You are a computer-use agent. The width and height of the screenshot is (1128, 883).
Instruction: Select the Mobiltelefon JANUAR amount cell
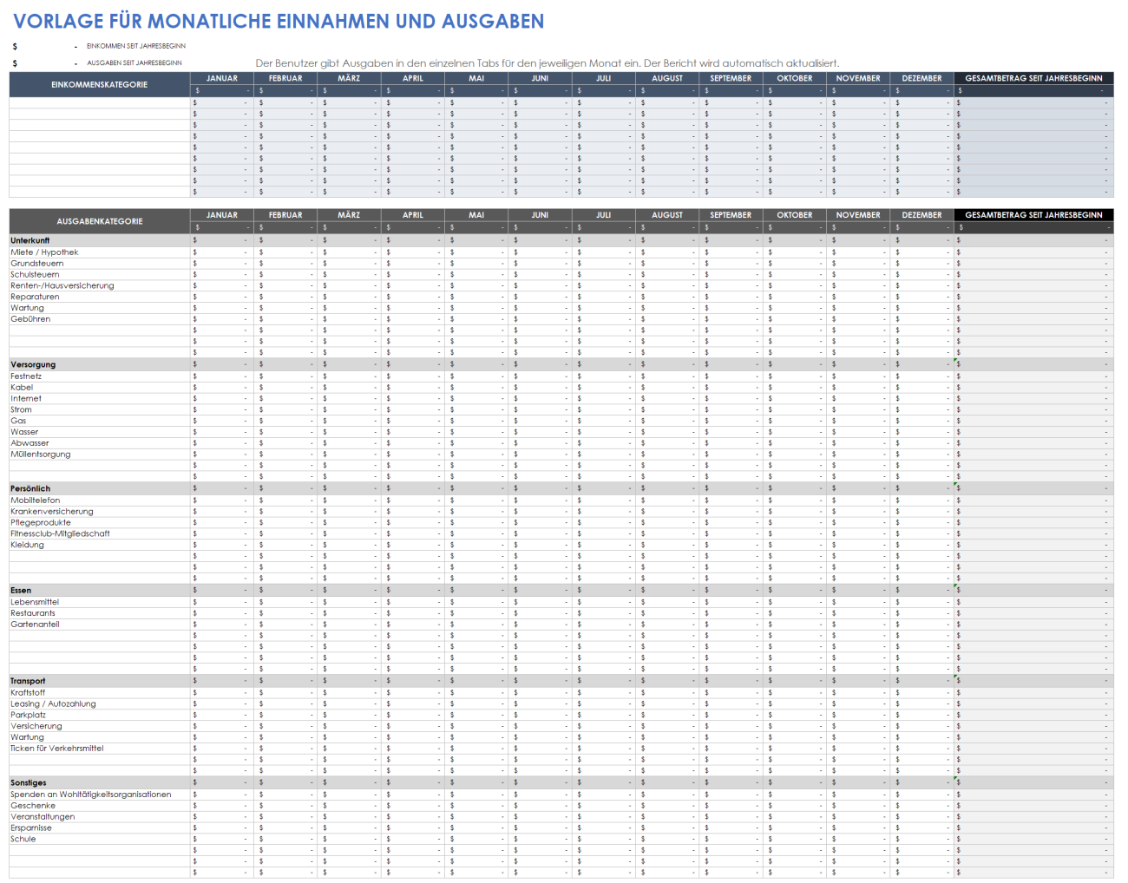[x=222, y=500]
